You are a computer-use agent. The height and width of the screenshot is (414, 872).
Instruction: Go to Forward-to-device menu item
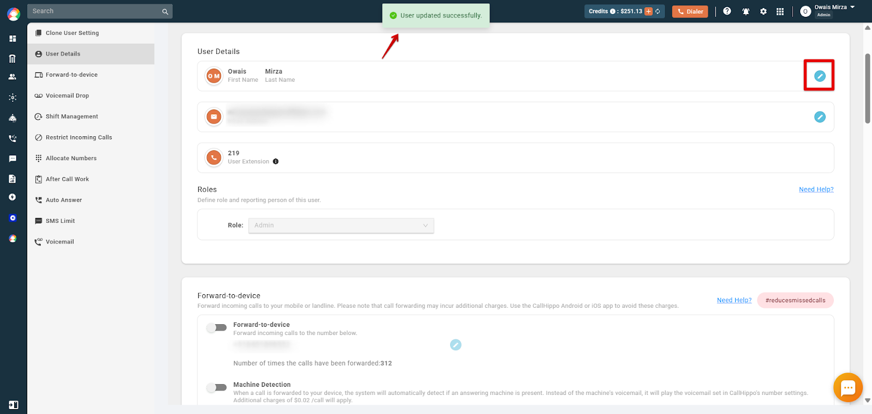91,75
